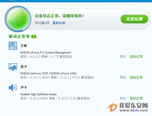Click 驱动正常 status of the 主板 row
This screenshot has width=152, height=116.
[136, 56]
